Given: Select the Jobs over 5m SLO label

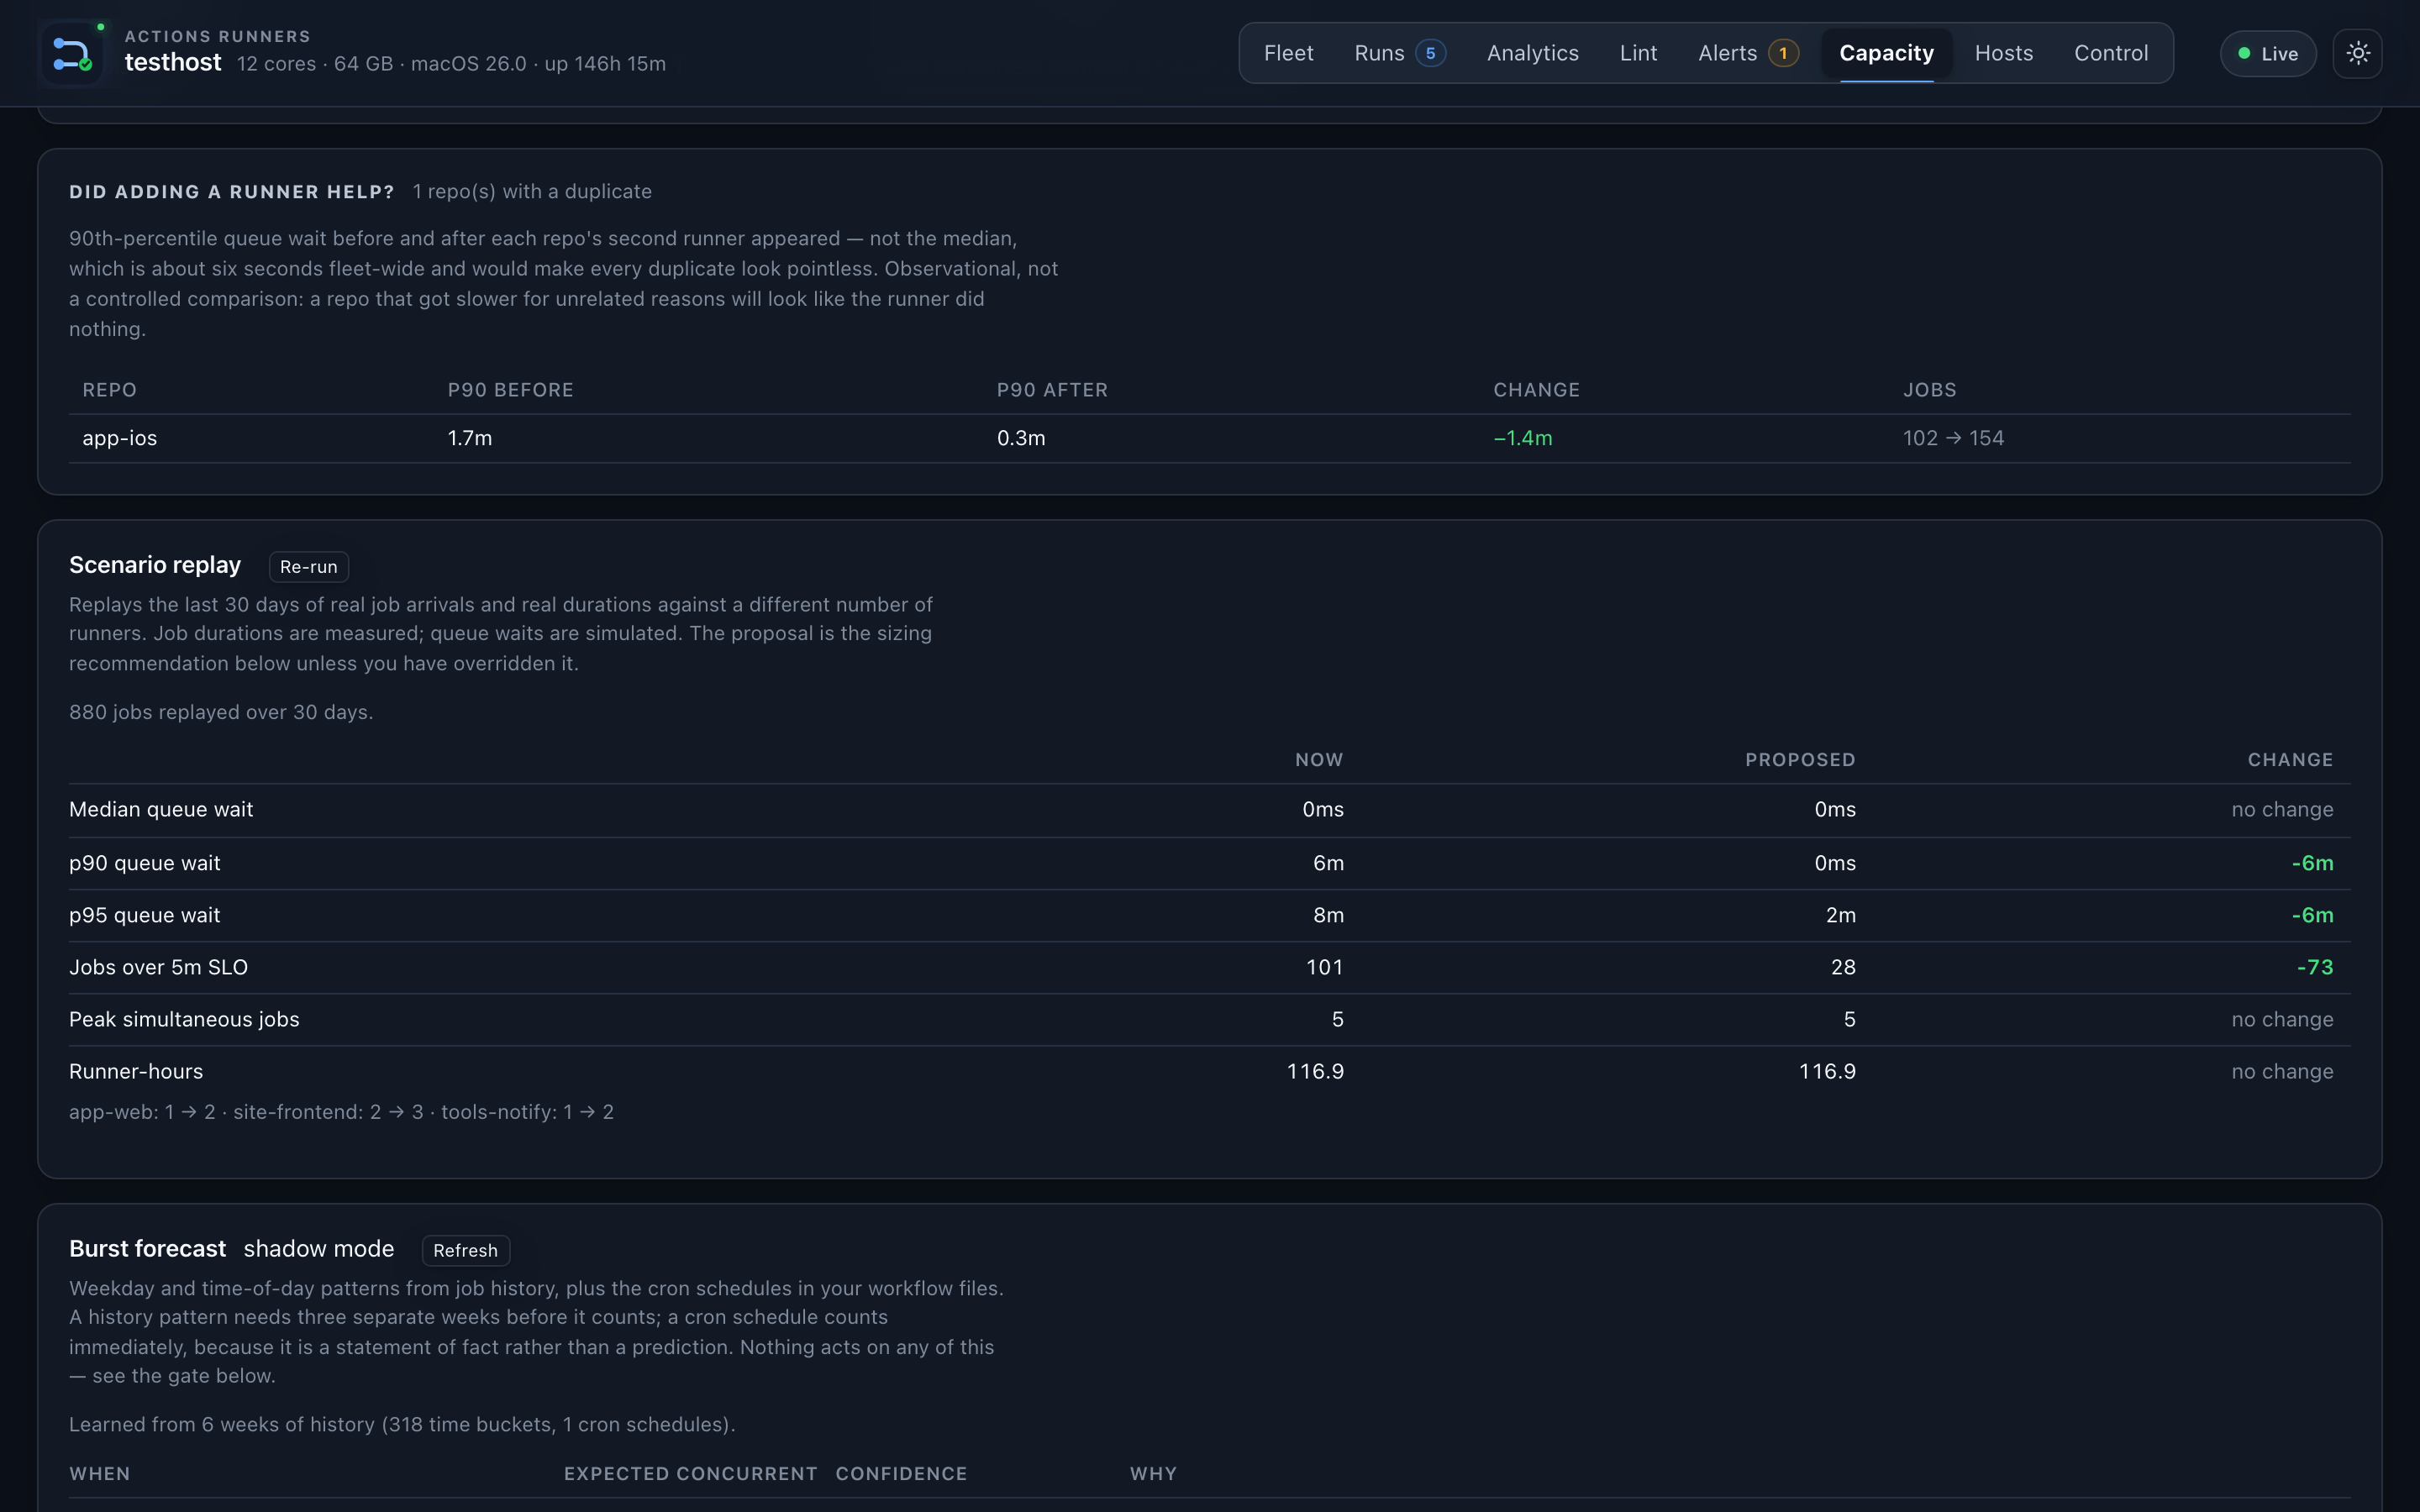Looking at the screenshot, I should coord(159,968).
